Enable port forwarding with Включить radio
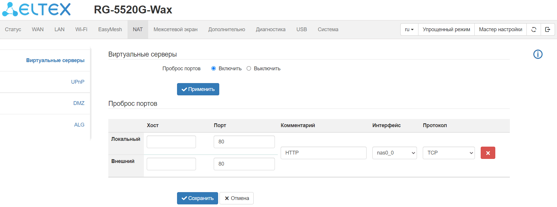This screenshot has height=207, width=557. tap(213, 69)
